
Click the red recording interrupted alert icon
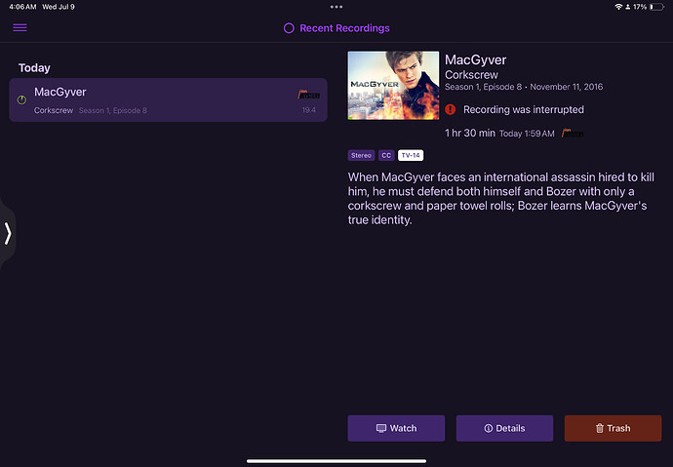(451, 109)
